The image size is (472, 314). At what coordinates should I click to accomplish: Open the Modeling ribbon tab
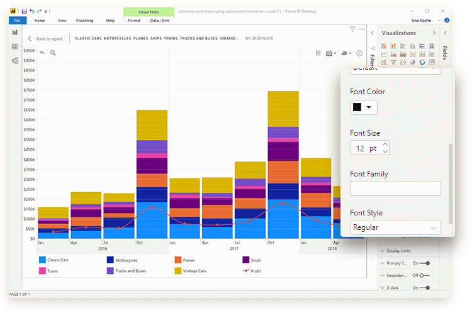click(x=84, y=21)
